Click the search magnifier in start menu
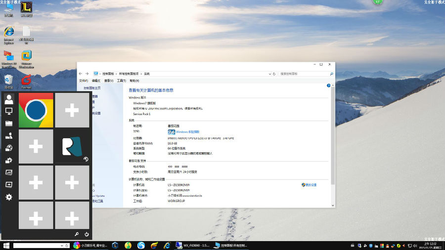The image size is (445, 250). point(77,234)
